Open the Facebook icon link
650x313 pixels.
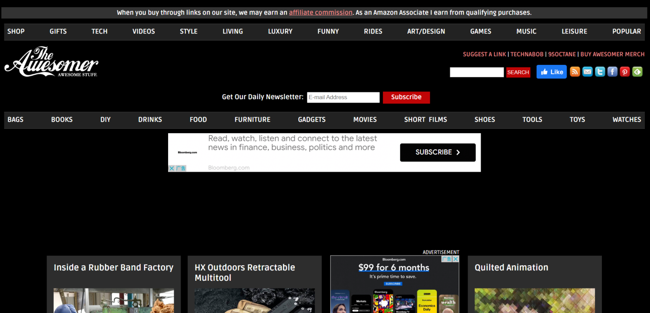[x=612, y=72]
